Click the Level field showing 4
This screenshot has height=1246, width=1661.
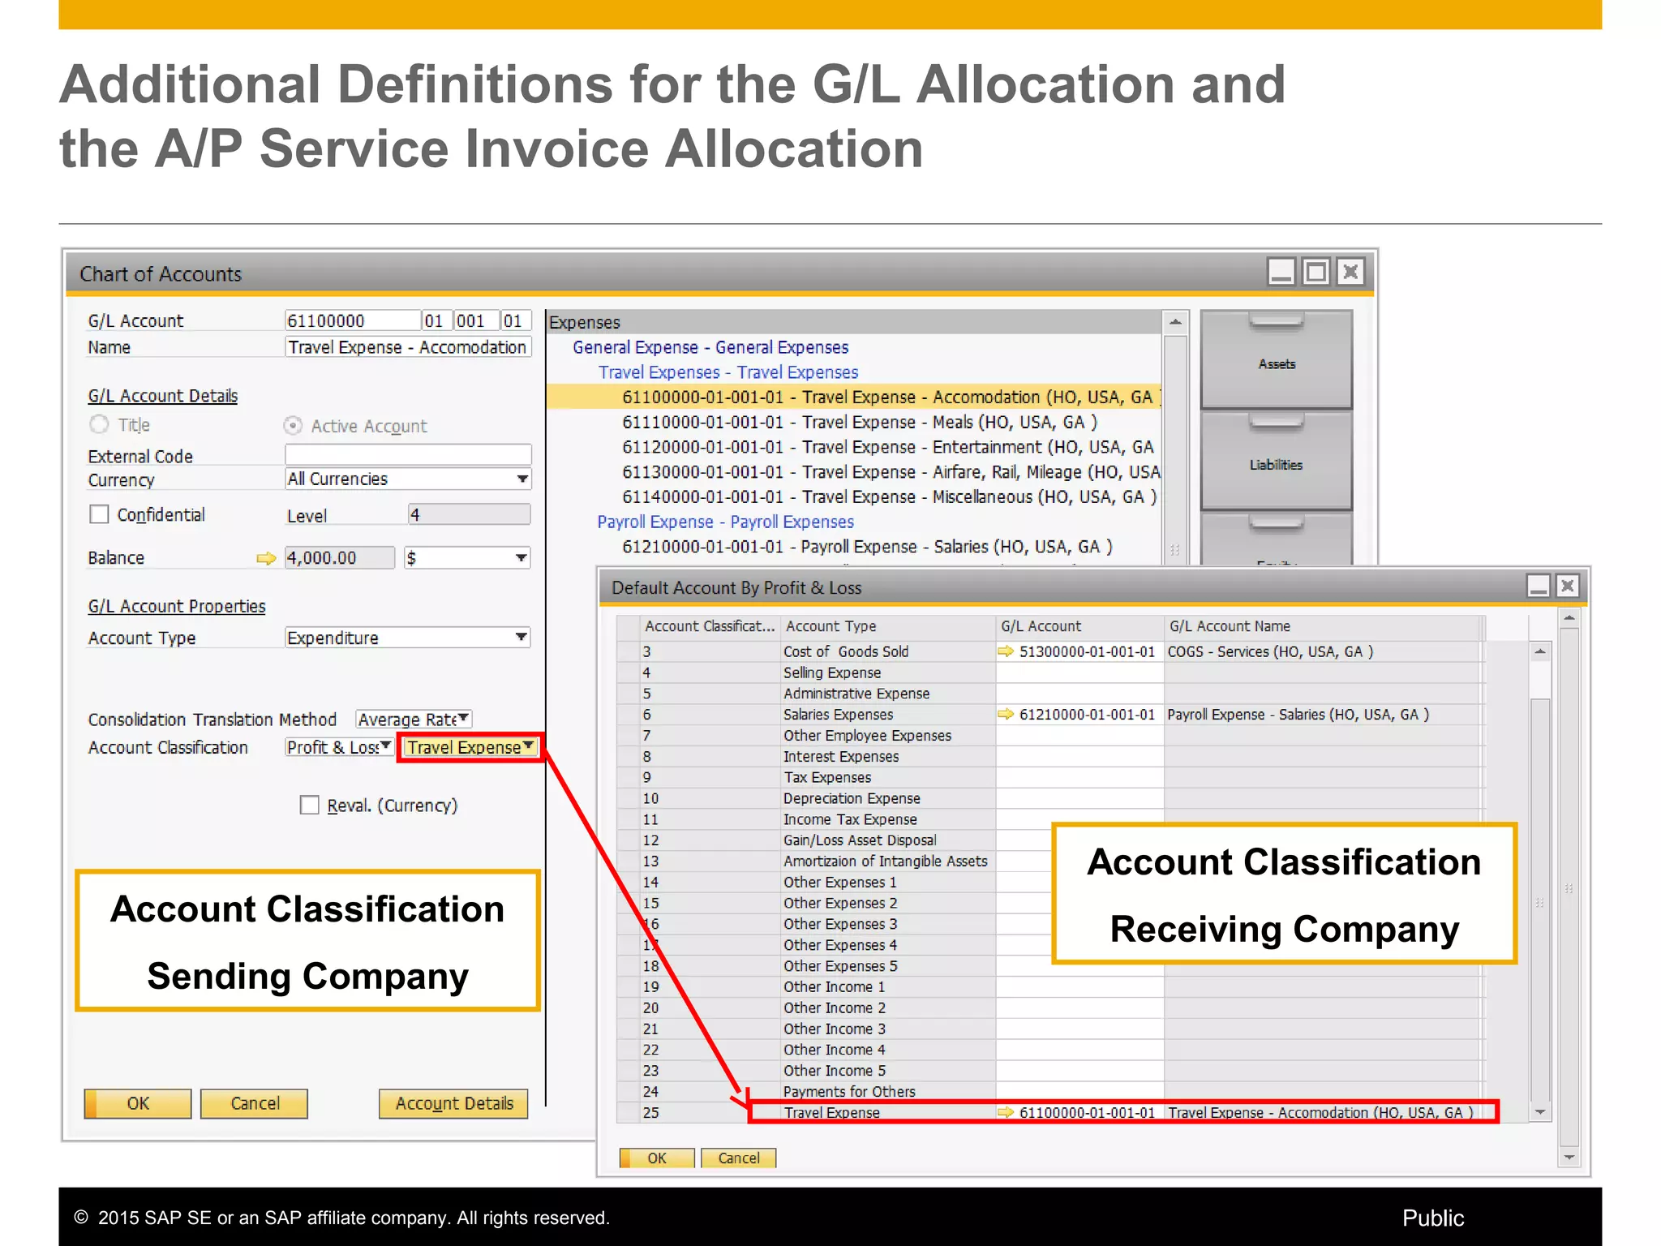pos(469,514)
